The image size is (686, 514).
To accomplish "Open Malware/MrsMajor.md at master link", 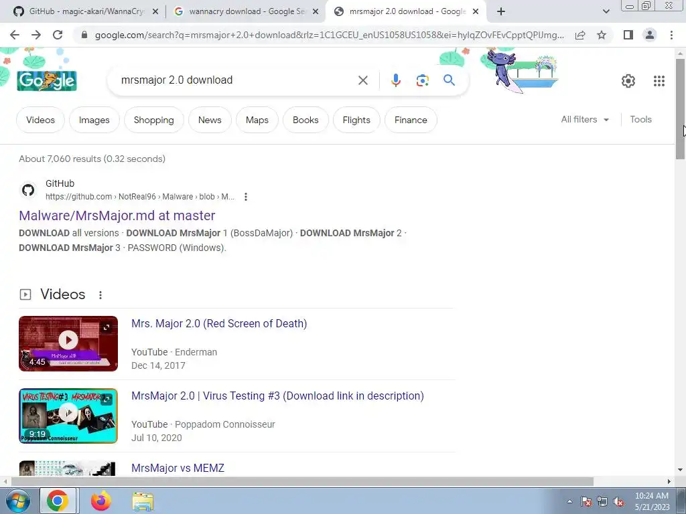I will click(x=117, y=216).
